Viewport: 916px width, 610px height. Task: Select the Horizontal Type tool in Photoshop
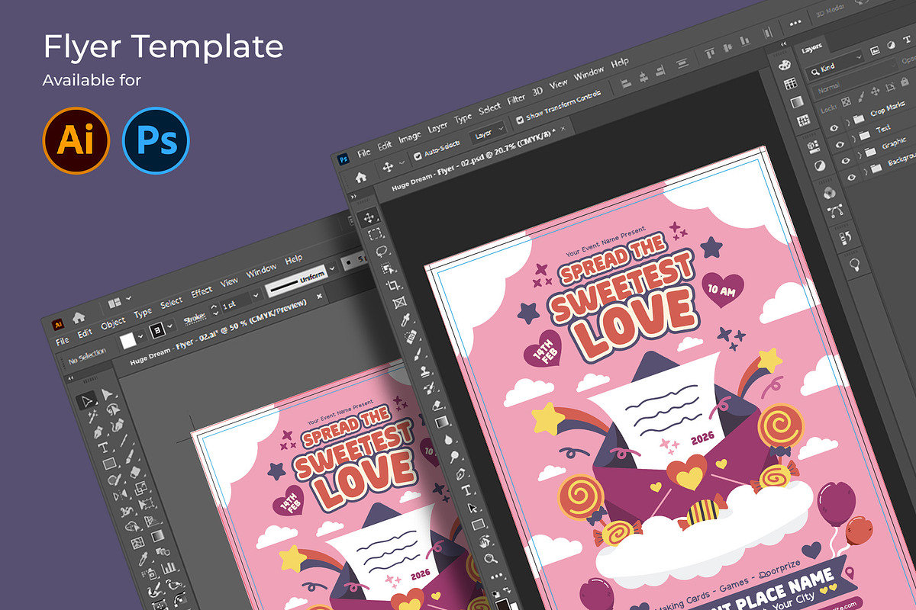point(466,490)
